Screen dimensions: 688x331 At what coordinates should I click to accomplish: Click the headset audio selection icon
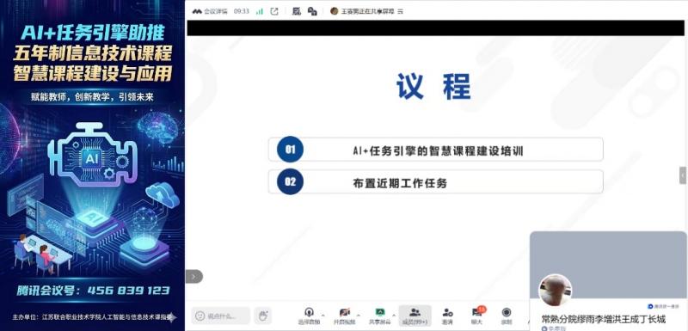tap(309, 312)
